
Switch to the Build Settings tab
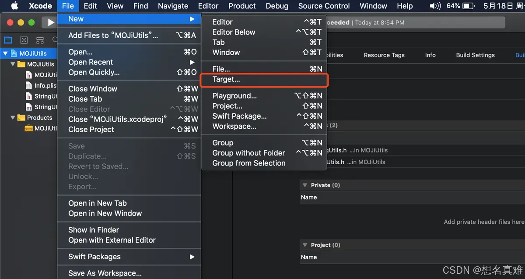pyautogui.click(x=475, y=55)
